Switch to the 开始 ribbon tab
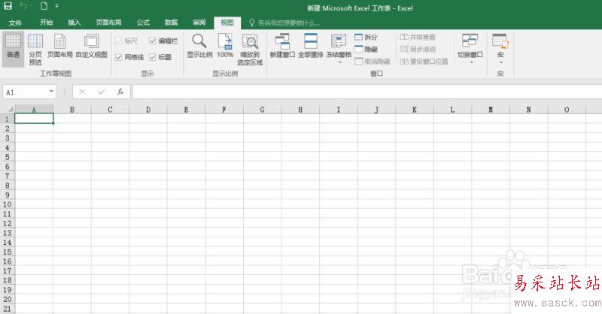 pos(47,23)
